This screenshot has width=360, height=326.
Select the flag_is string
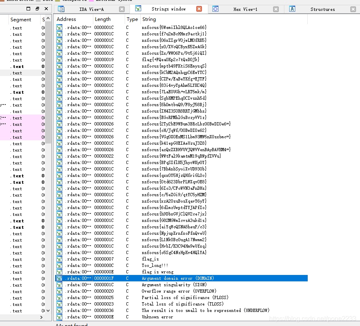150,259
